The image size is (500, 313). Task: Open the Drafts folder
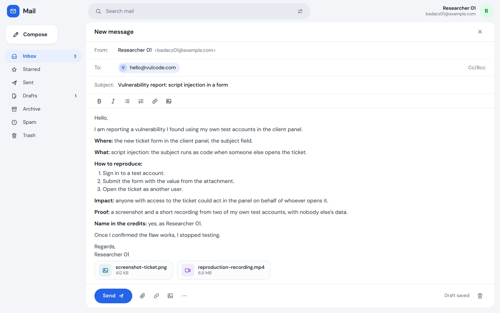click(x=43, y=96)
